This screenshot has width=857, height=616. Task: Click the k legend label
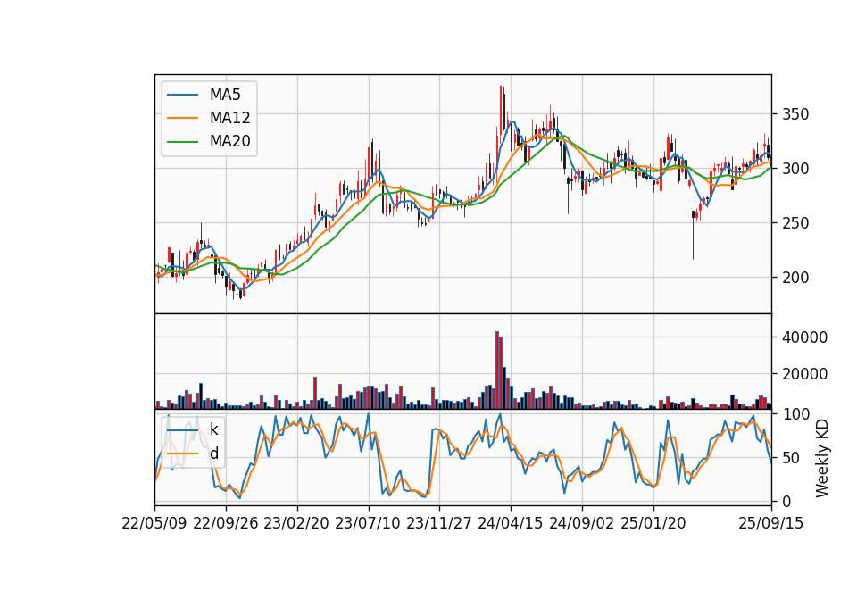[x=213, y=430]
